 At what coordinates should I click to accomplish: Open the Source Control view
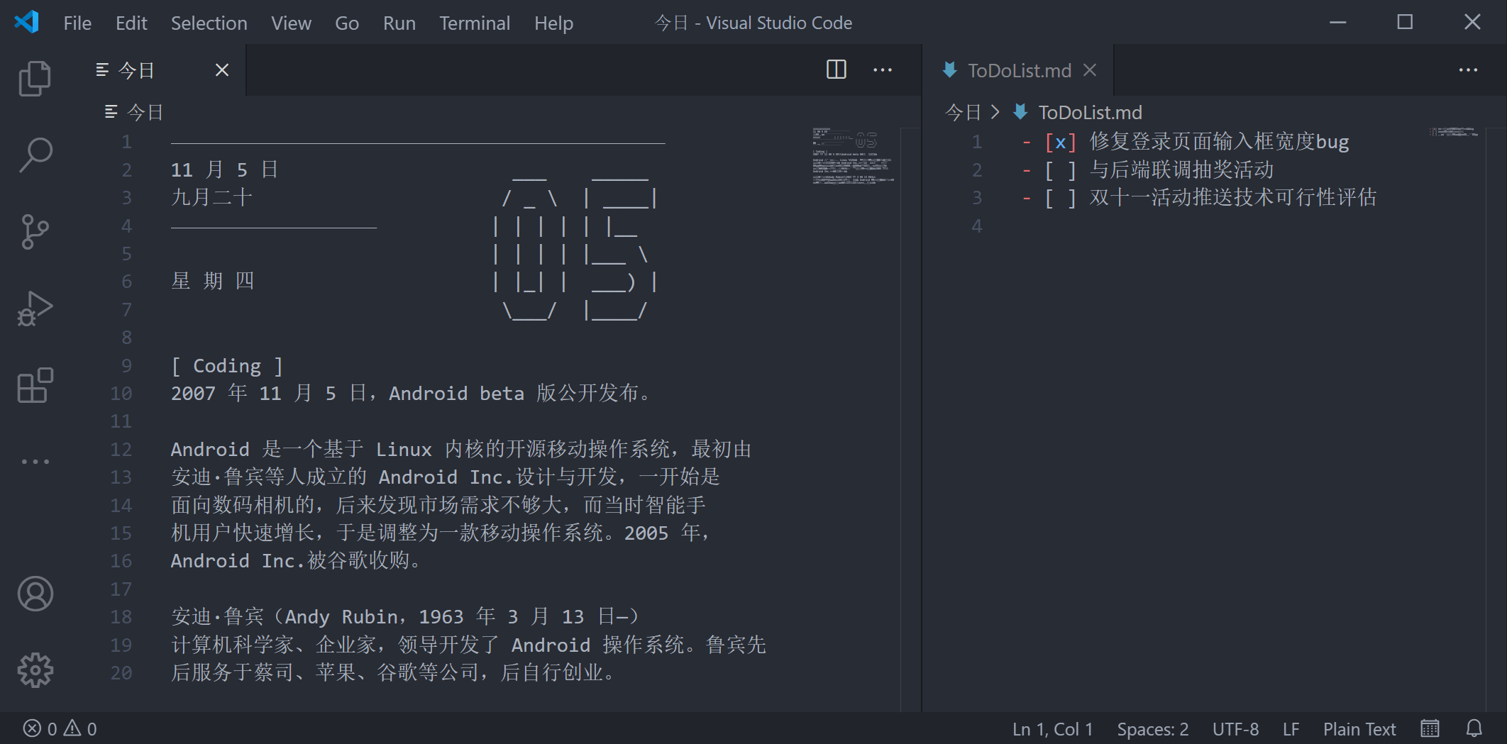point(35,231)
